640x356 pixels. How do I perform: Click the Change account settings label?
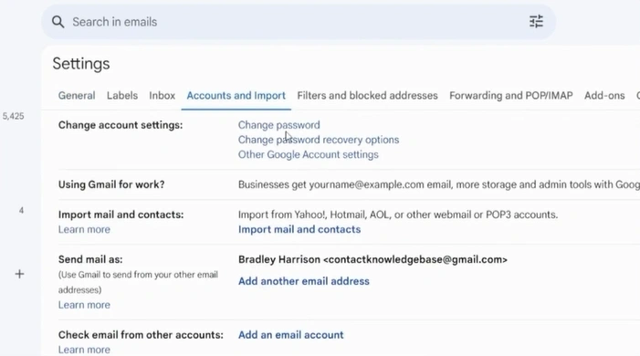[x=121, y=125]
